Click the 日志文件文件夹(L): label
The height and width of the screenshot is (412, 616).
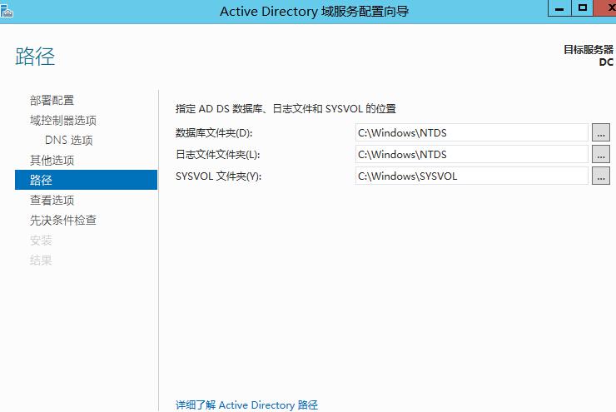tap(217, 154)
